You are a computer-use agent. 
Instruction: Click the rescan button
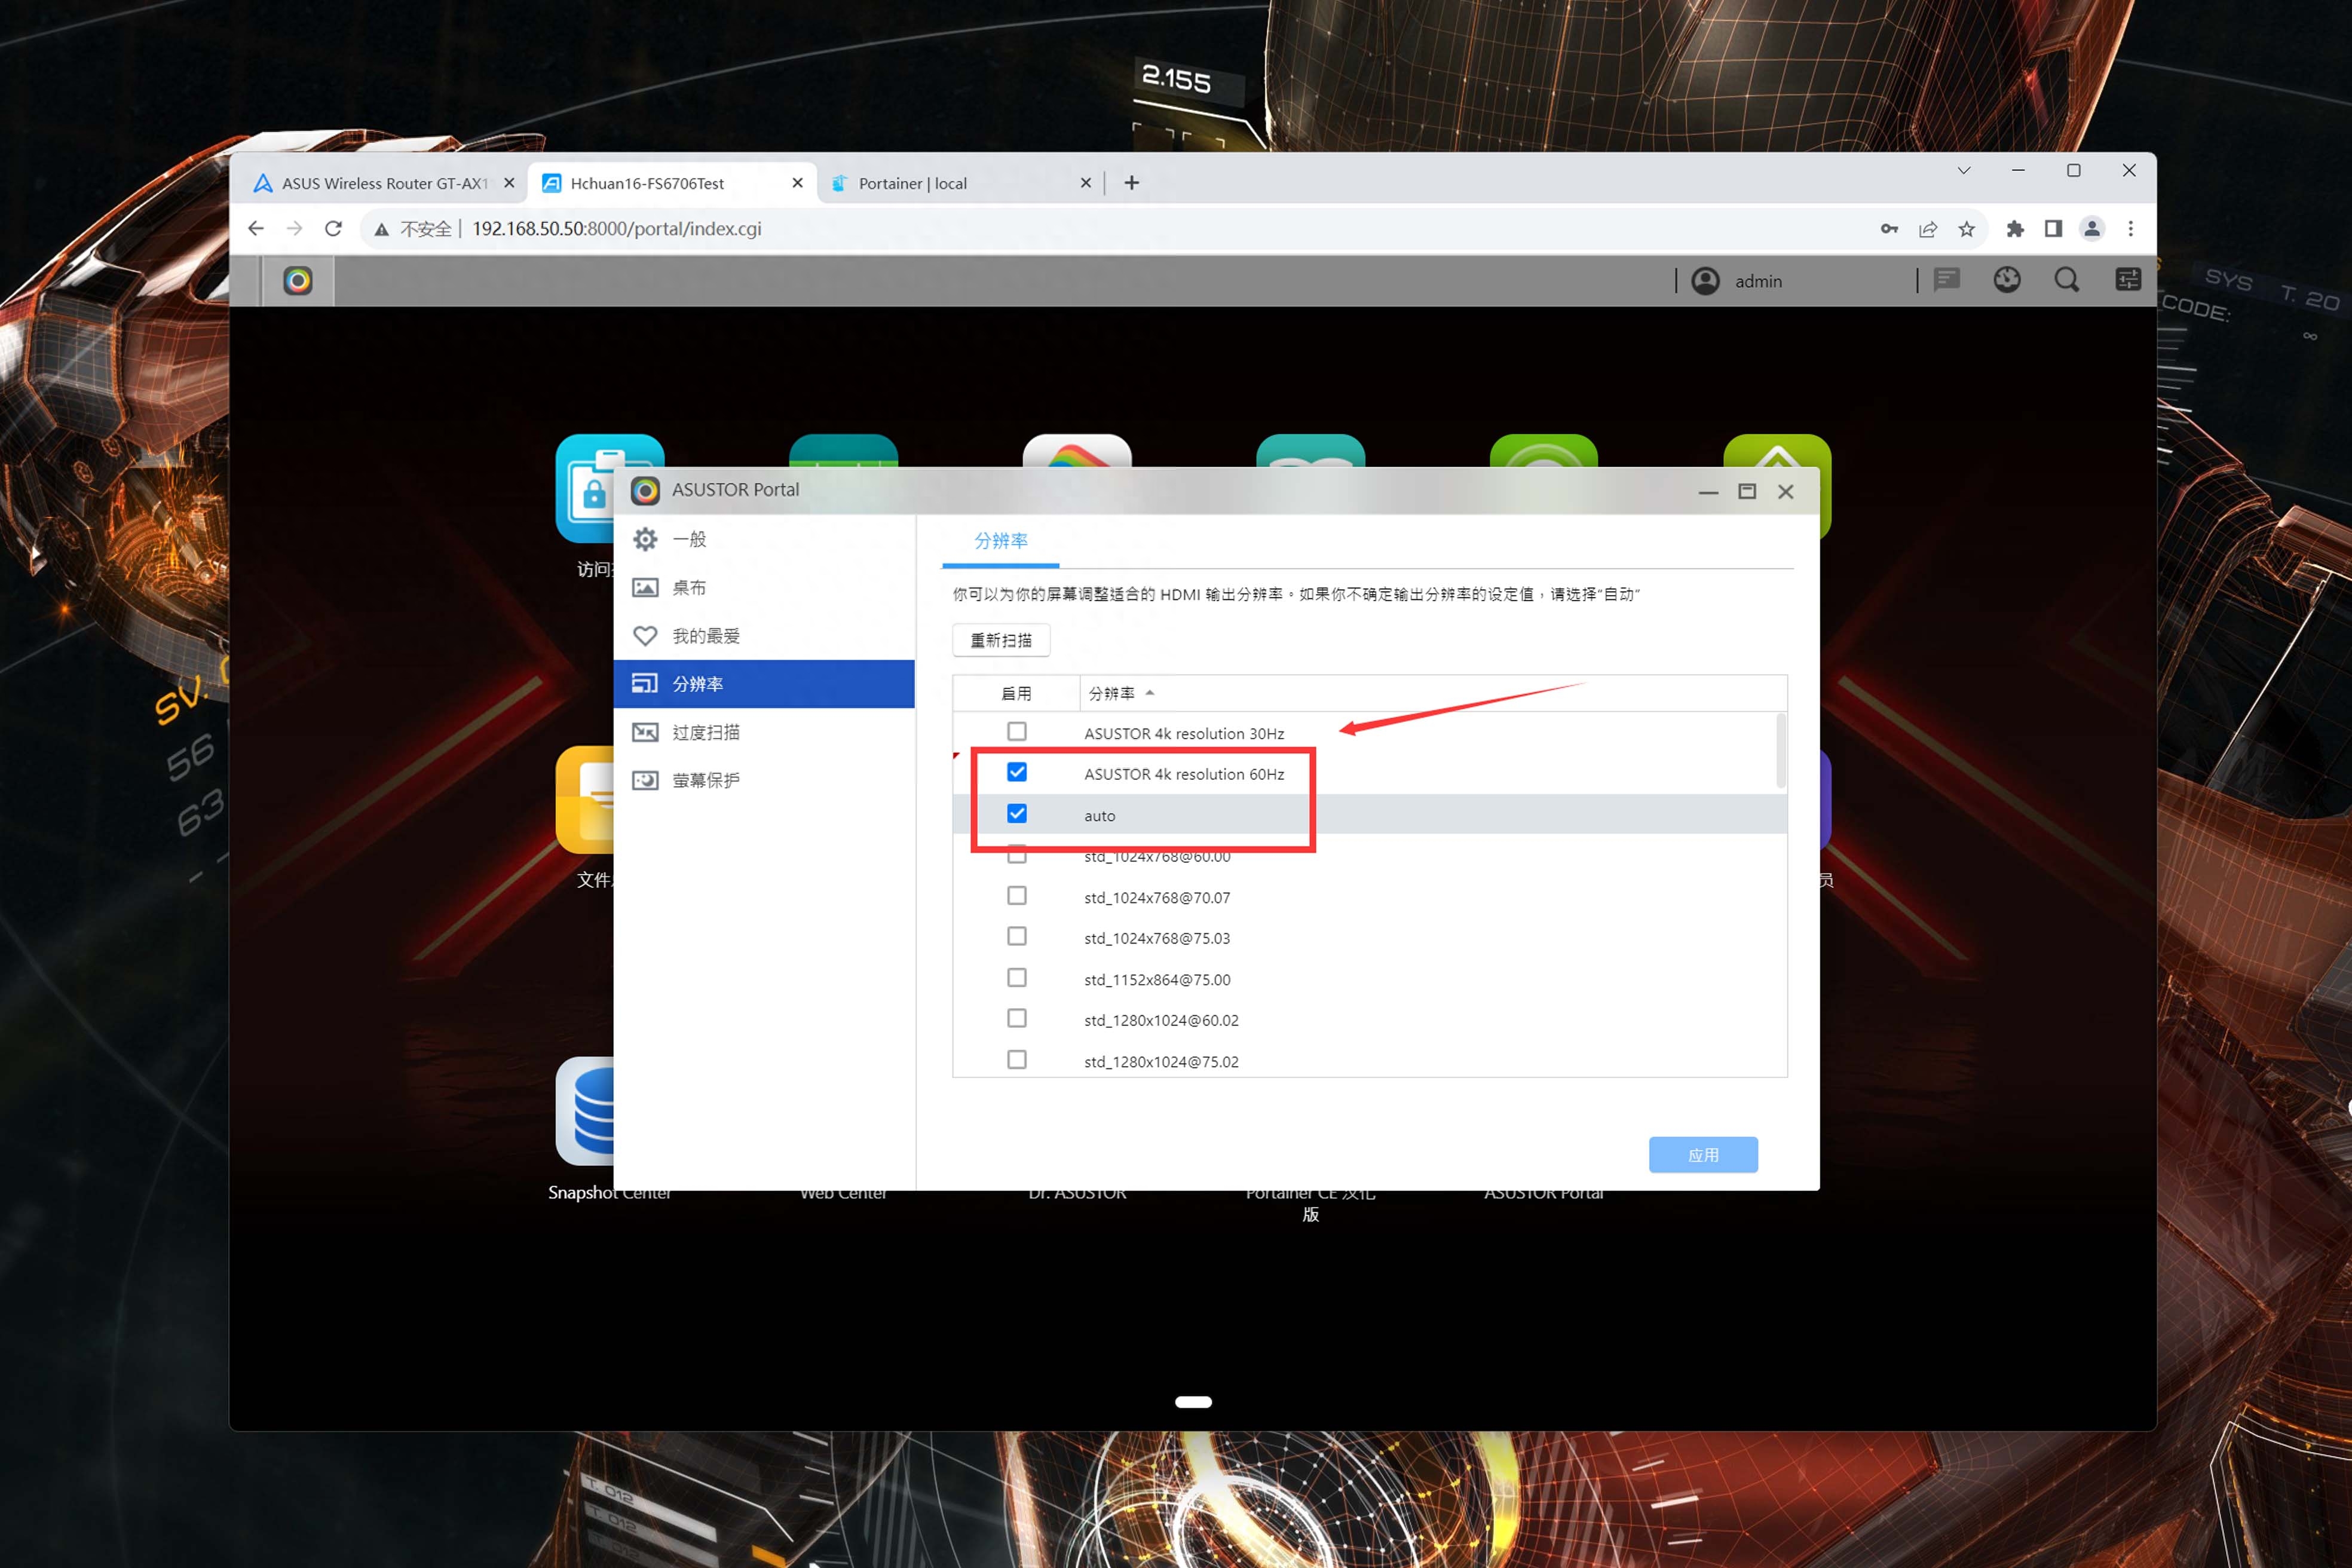tap(1001, 640)
